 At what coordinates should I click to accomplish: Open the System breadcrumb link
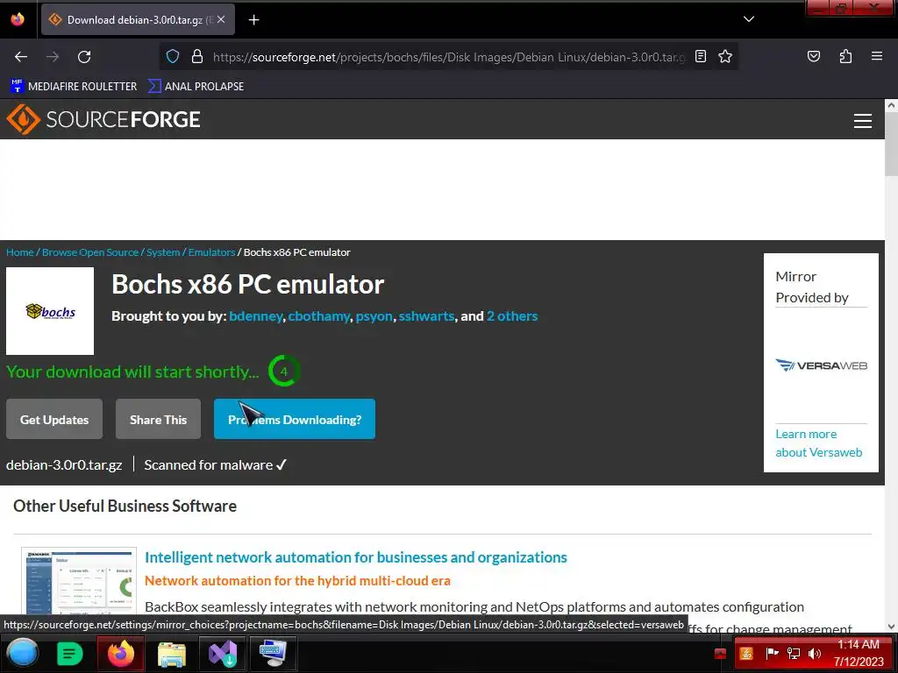tap(163, 252)
